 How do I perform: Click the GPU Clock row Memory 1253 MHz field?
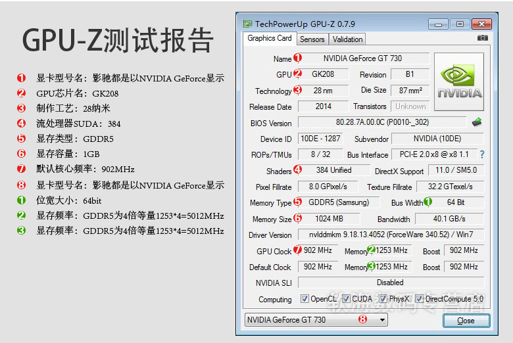[391, 250]
